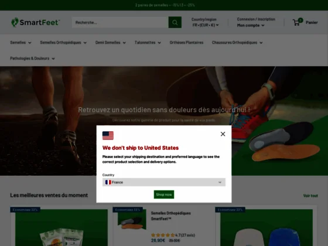Click the Connexion / Inscription text
This screenshot has width=328, height=246.
click(256, 19)
